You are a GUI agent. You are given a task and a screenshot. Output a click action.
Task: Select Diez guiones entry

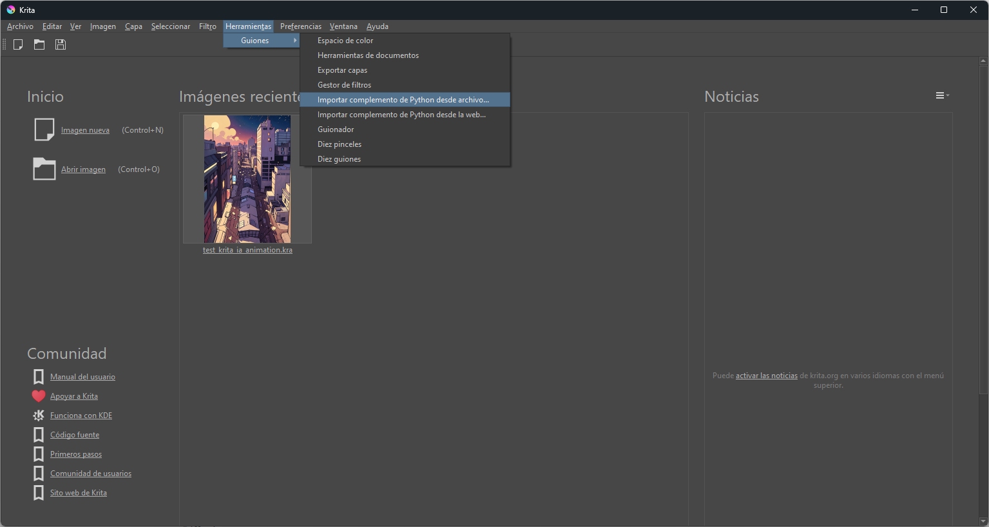tap(405, 159)
